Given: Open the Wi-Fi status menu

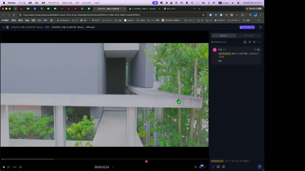Looking at the screenshot, I should click(x=214, y=3).
